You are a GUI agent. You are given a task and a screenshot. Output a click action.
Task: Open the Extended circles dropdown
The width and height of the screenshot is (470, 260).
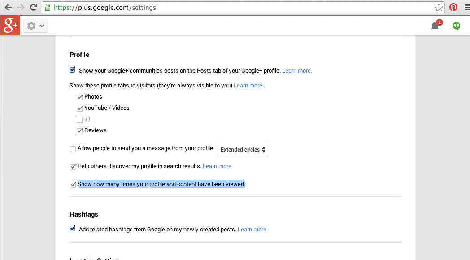[243, 149]
